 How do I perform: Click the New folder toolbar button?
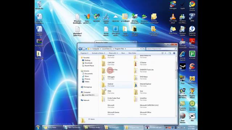tap(132, 53)
